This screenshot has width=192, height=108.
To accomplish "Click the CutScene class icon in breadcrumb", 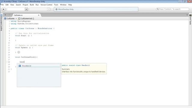I will [x=5, y=19].
